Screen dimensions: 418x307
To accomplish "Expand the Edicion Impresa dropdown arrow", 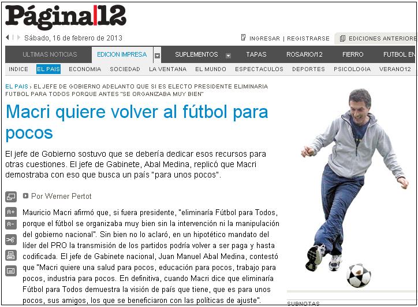I will point(157,56).
